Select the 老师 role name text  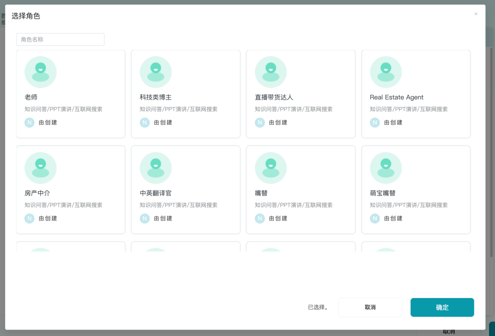[x=31, y=98]
